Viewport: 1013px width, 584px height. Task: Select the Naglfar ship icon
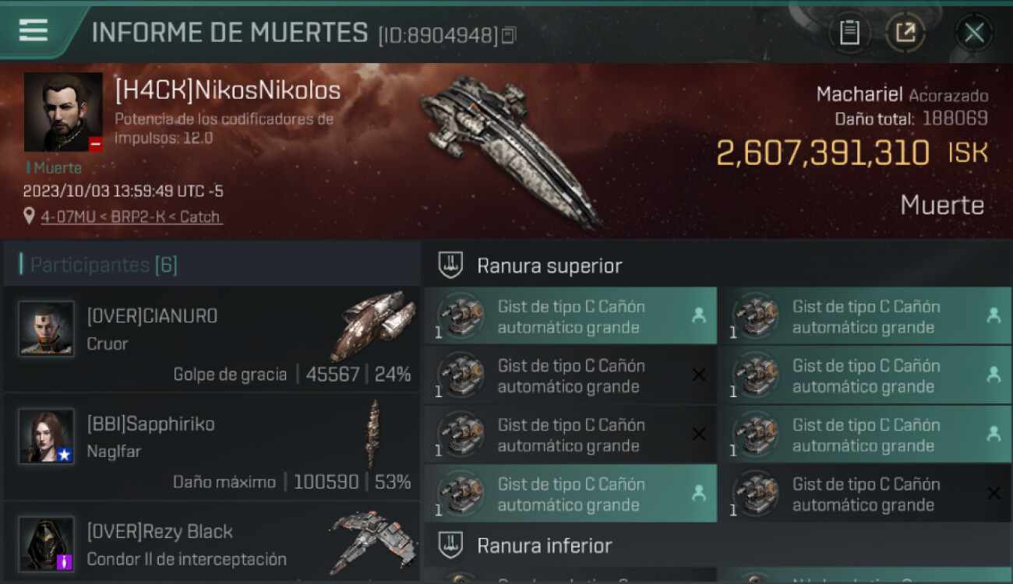point(373,434)
